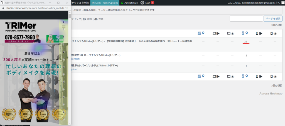
Task: Click the red SEO notification badge
Action: click(x=152, y=3)
